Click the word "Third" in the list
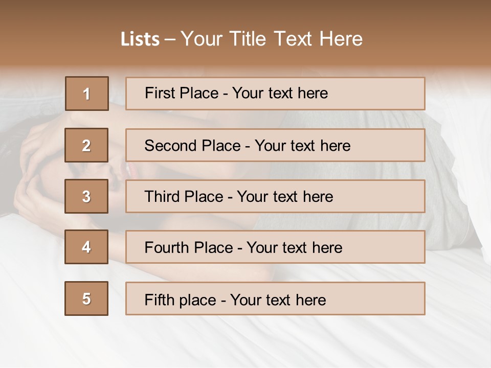Image resolution: width=491 pixels, height=368 pixels. click(x=162, y=197)
